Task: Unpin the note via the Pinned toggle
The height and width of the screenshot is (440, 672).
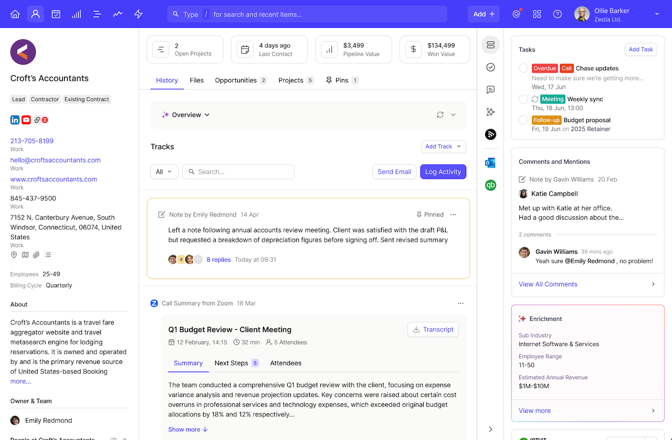Action: point(430,214)
